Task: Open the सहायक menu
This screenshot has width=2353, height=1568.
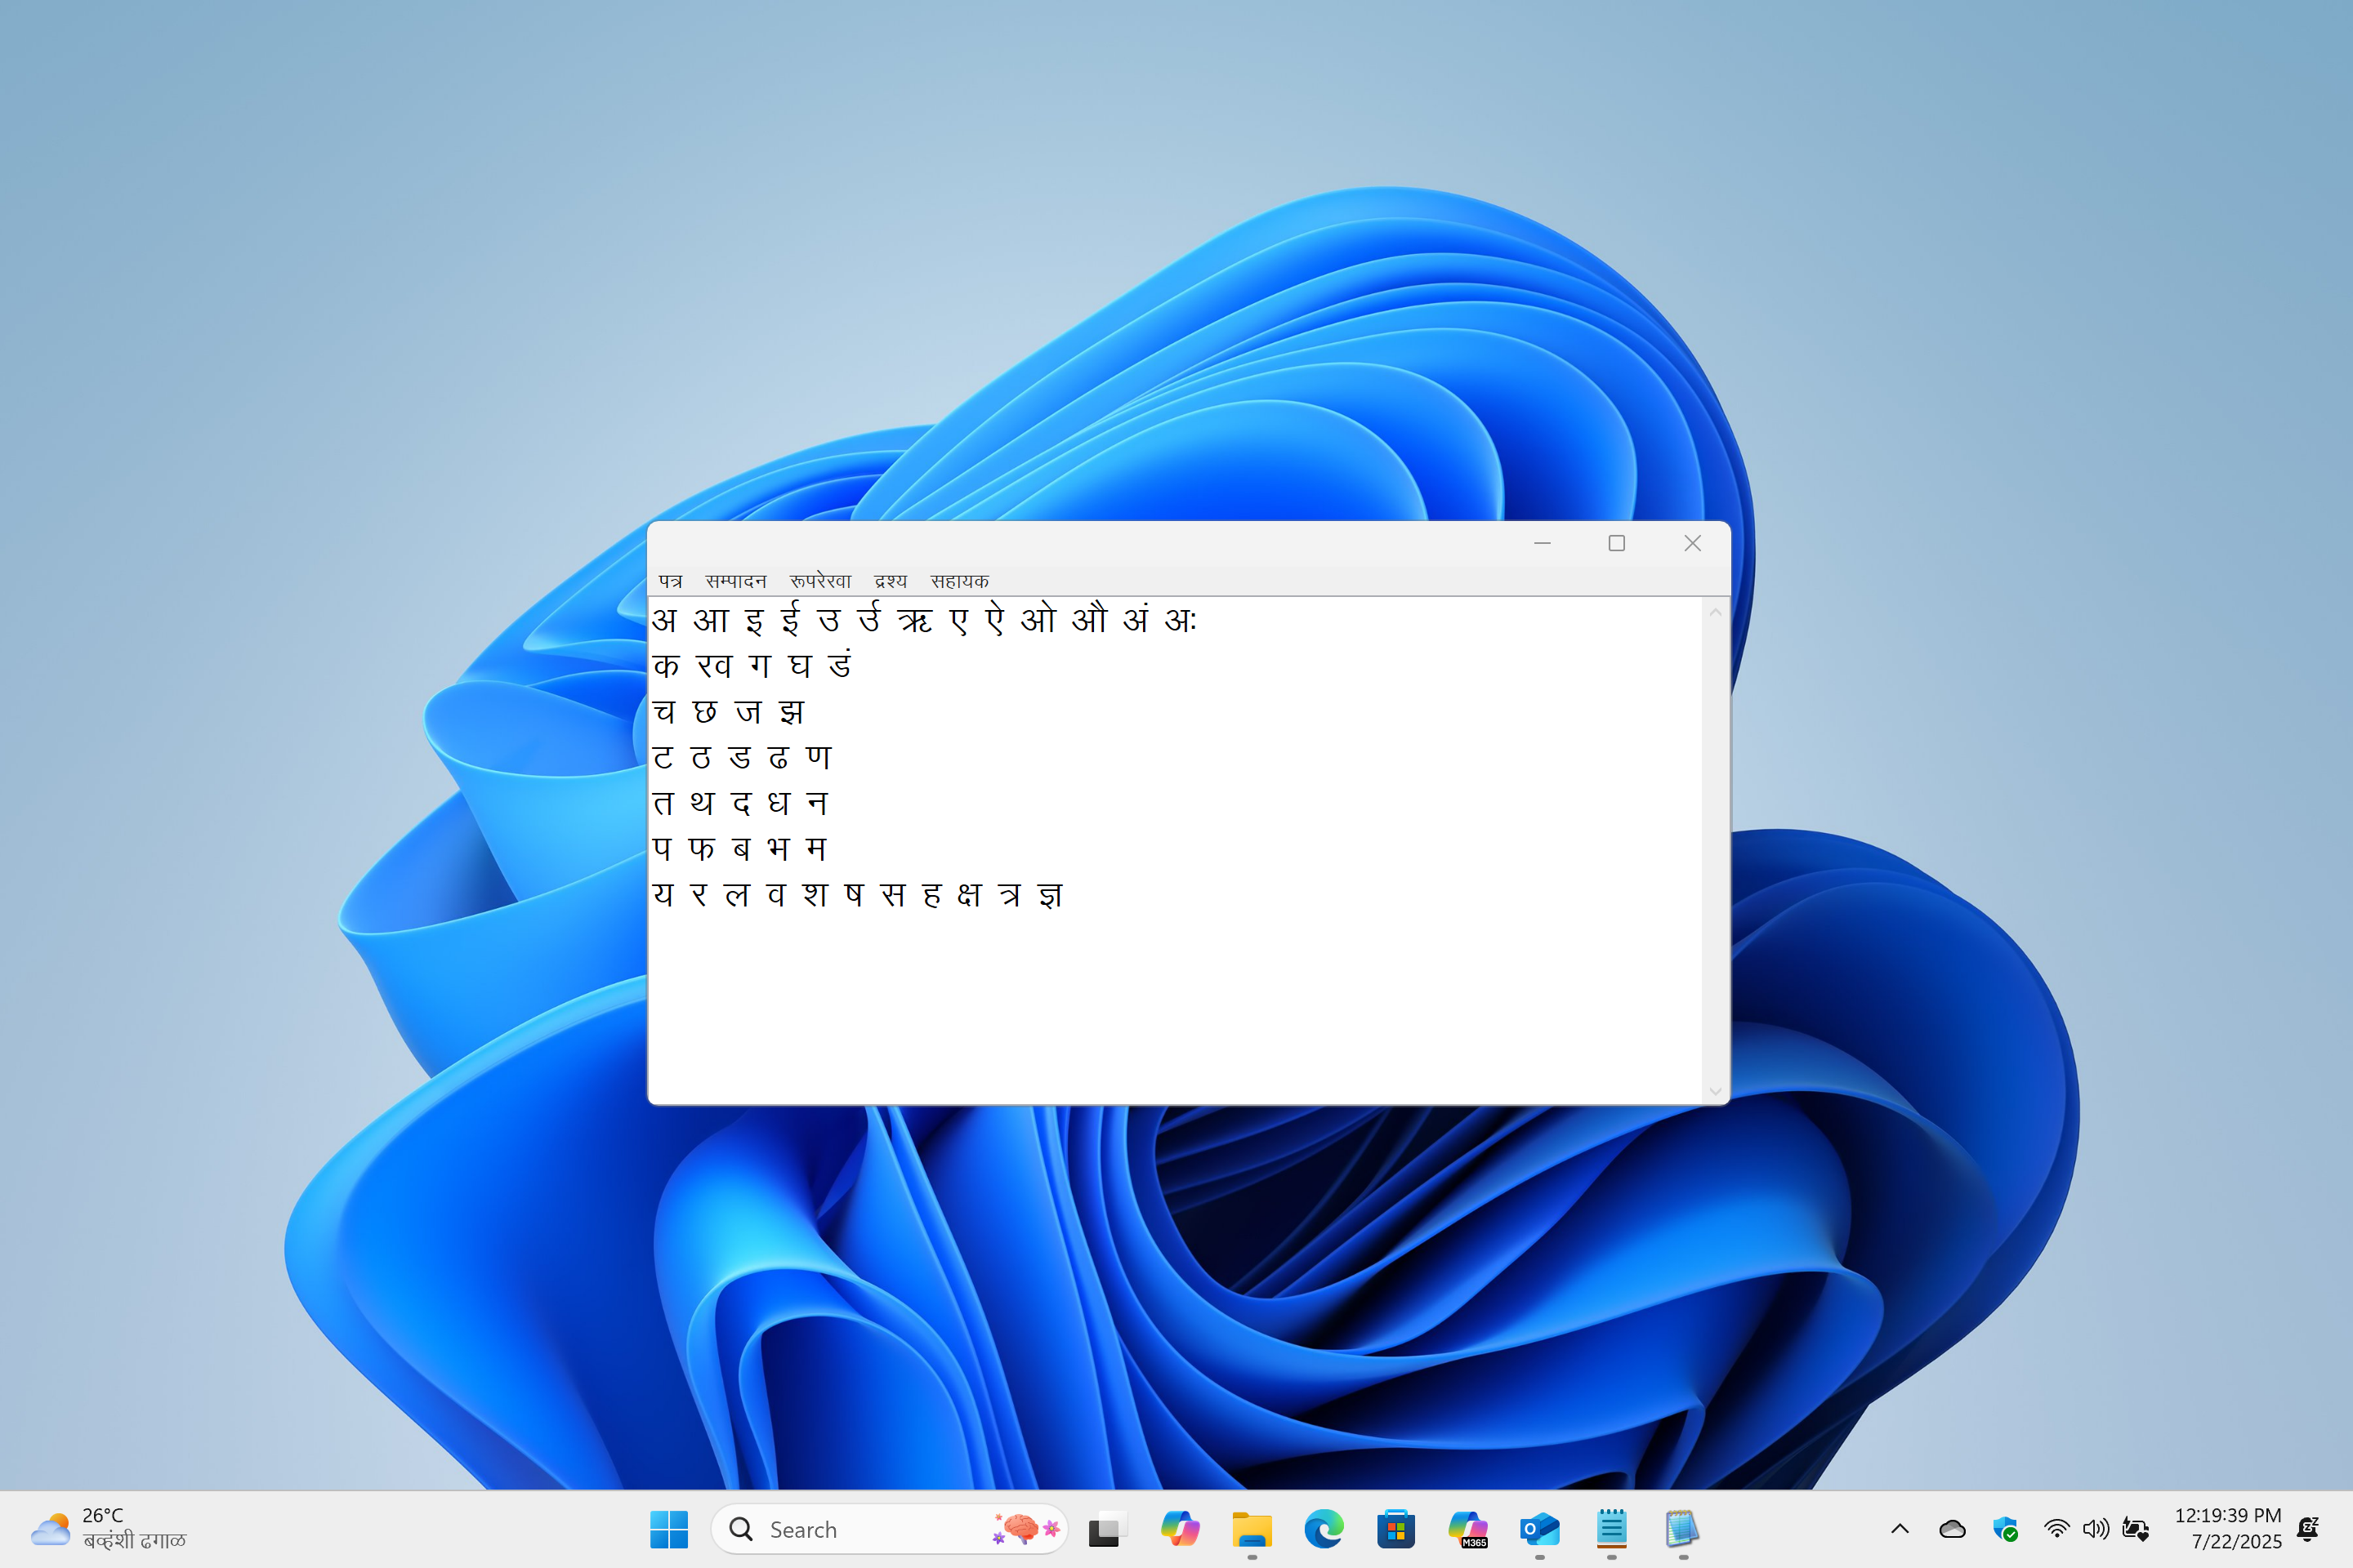Action: point(958,581)
